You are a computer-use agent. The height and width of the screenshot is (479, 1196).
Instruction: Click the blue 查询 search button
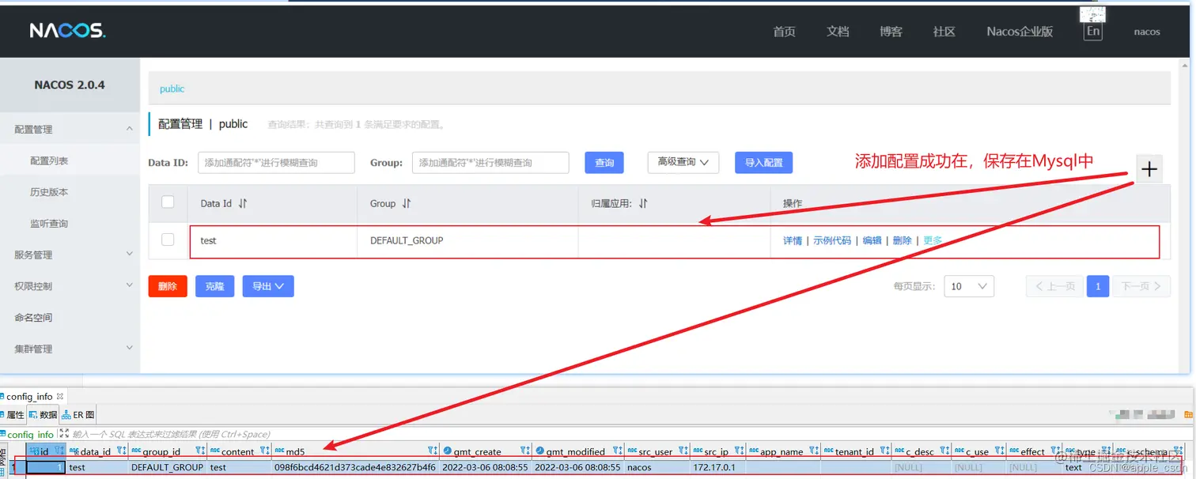click(604, 162)
